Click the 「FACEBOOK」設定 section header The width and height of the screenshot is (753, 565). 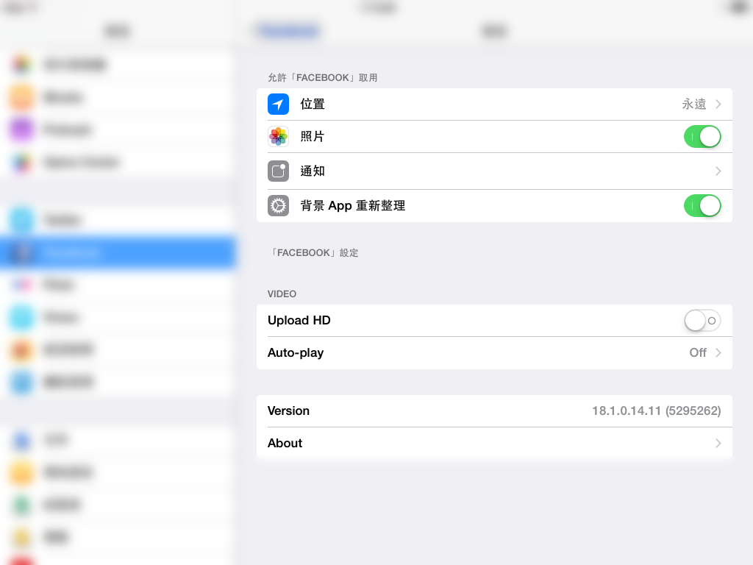coord(313,253)
